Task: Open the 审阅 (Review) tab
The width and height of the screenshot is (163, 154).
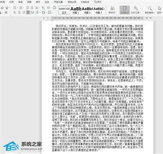Action: tap(20, 2)
